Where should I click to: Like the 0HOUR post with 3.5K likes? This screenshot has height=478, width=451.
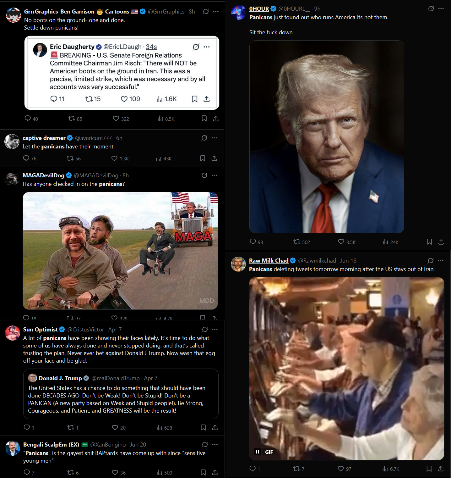pyautogui.click(x=347, y=242)
